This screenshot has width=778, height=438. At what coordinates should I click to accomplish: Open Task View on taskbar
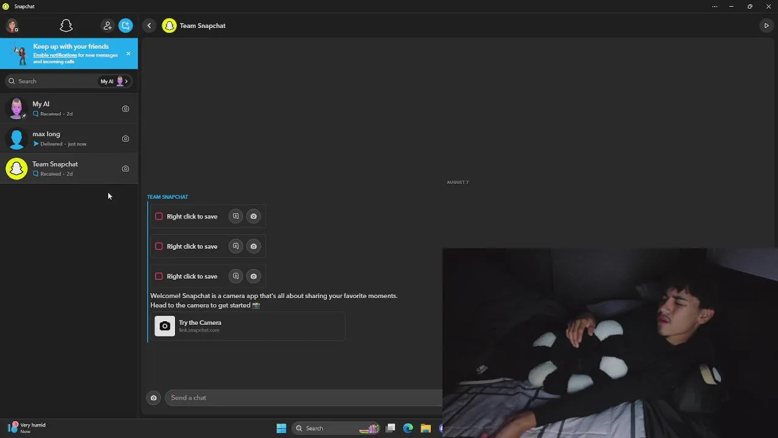[391, 428]
